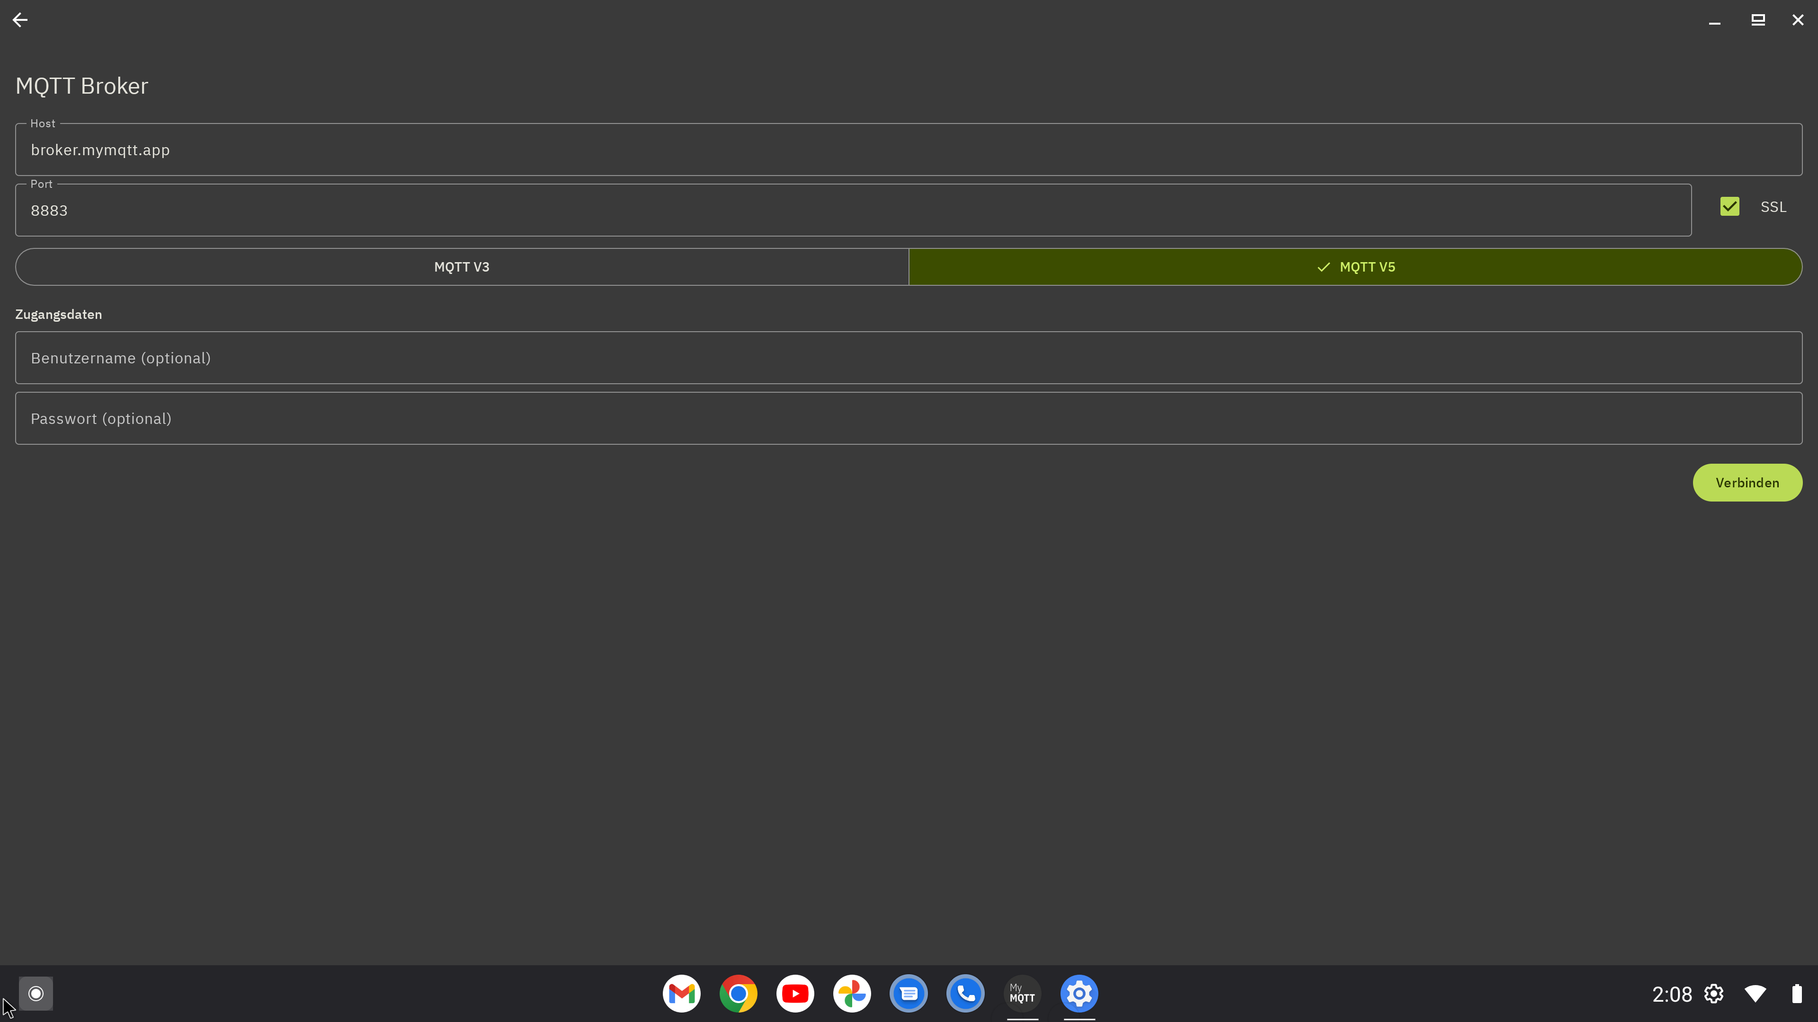
Task: Open Gmail from the taskbar
Action: coord(682,994)
